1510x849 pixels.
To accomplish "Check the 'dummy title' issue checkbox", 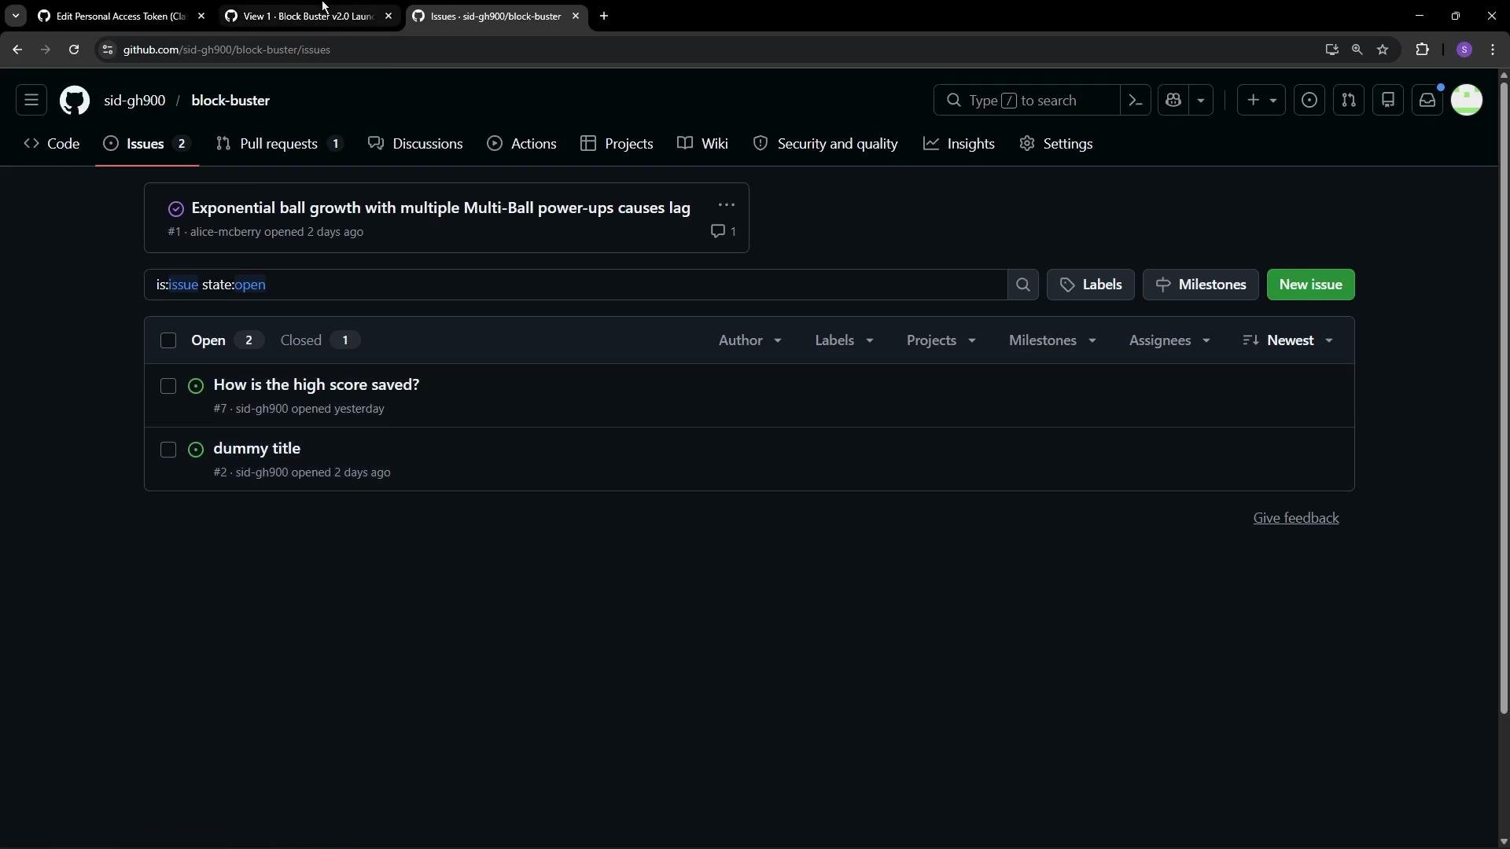I will (168, 450).
